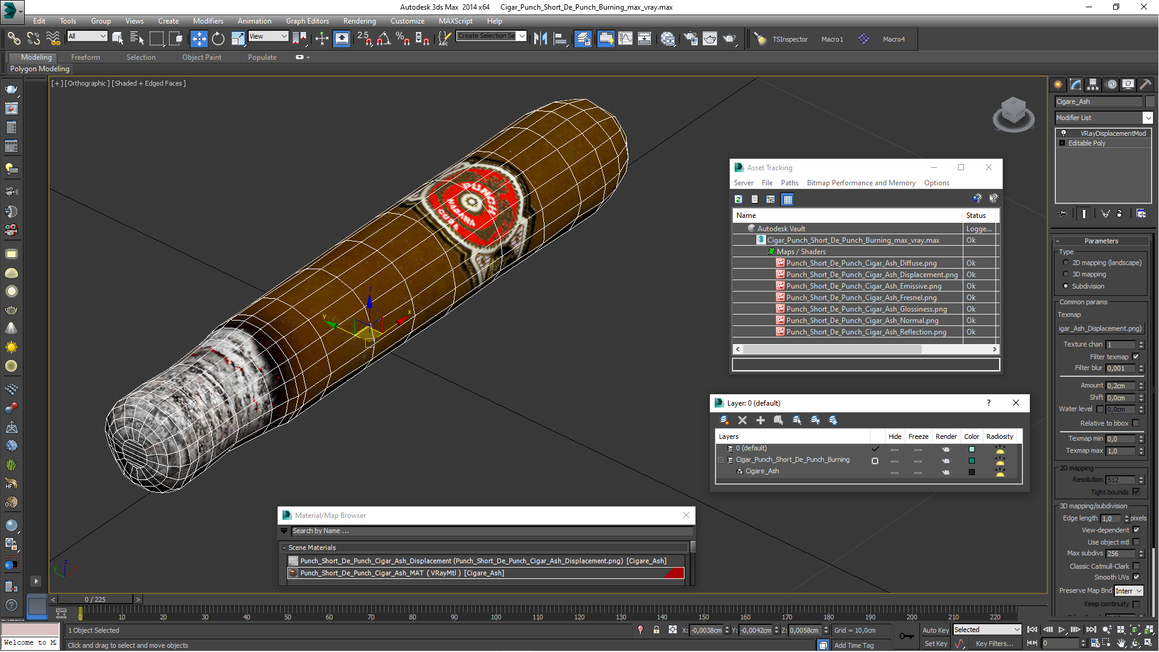
Task: Click the Select and Rotate tool
Action: [x=218, y=39]
